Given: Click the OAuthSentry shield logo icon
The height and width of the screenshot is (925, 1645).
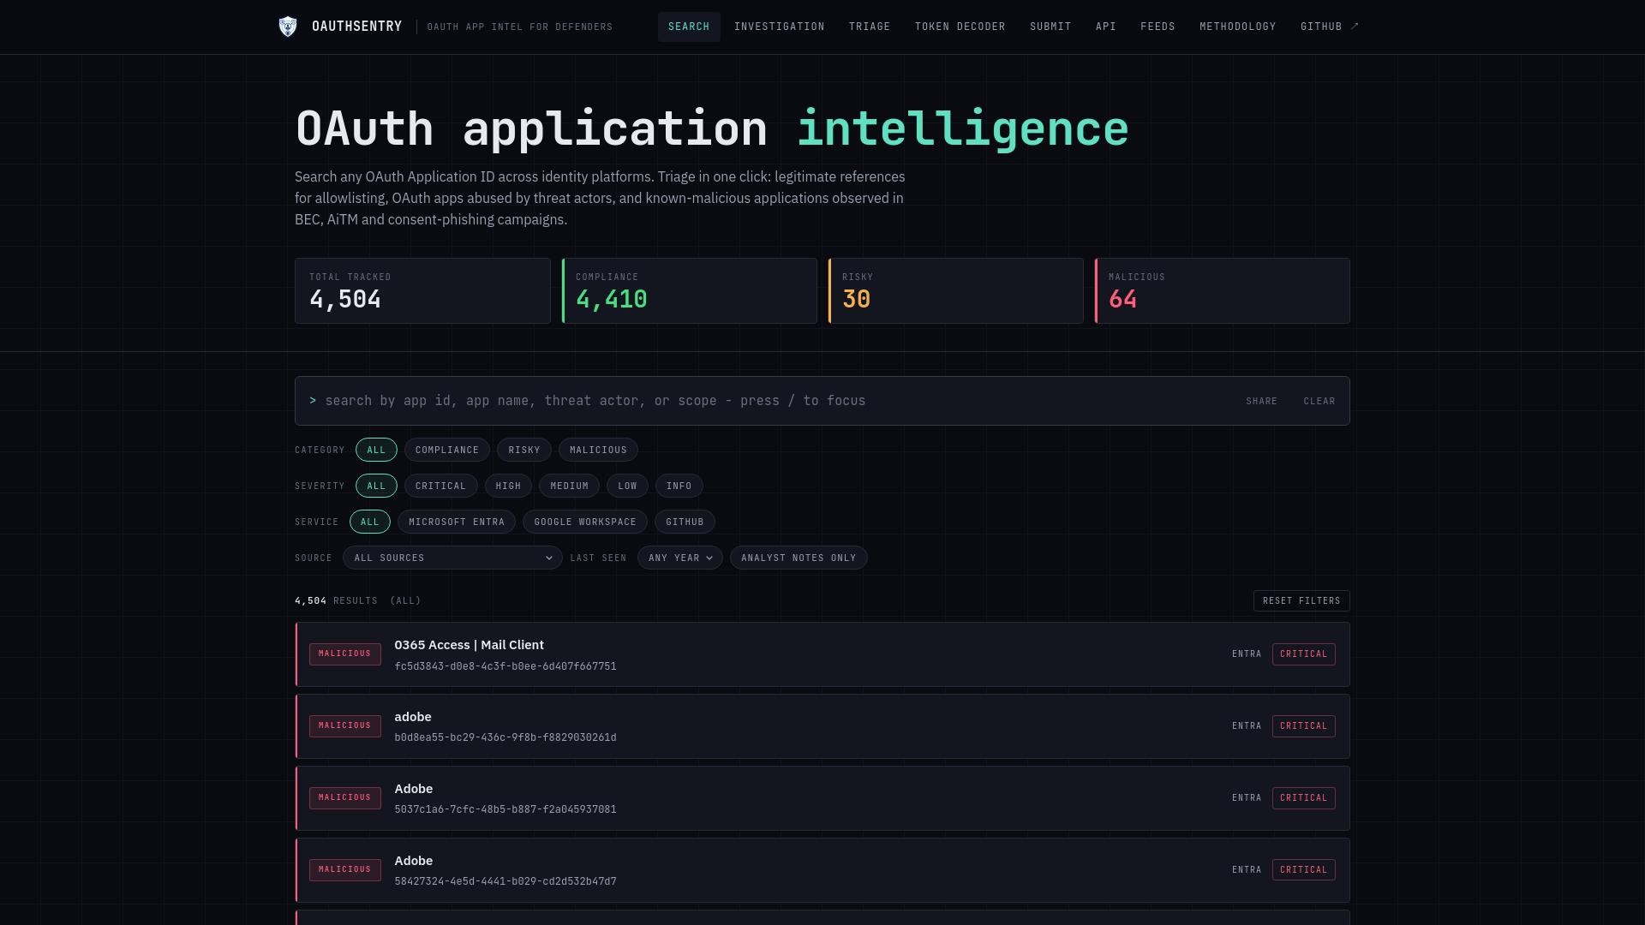Looking at the screenshot, I should (x=288, y=27).
